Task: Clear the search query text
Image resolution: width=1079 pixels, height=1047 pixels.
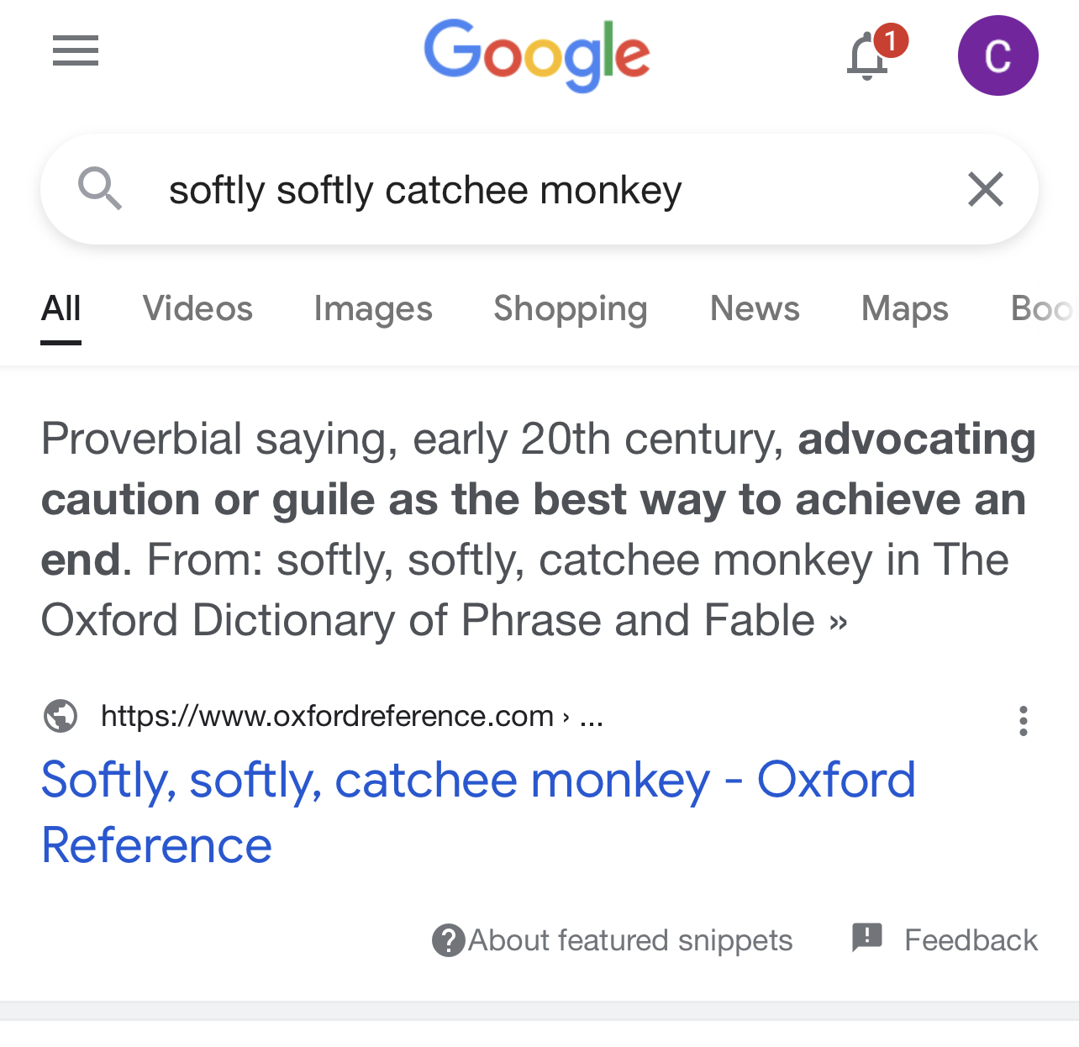Action: tap(985, 189)
